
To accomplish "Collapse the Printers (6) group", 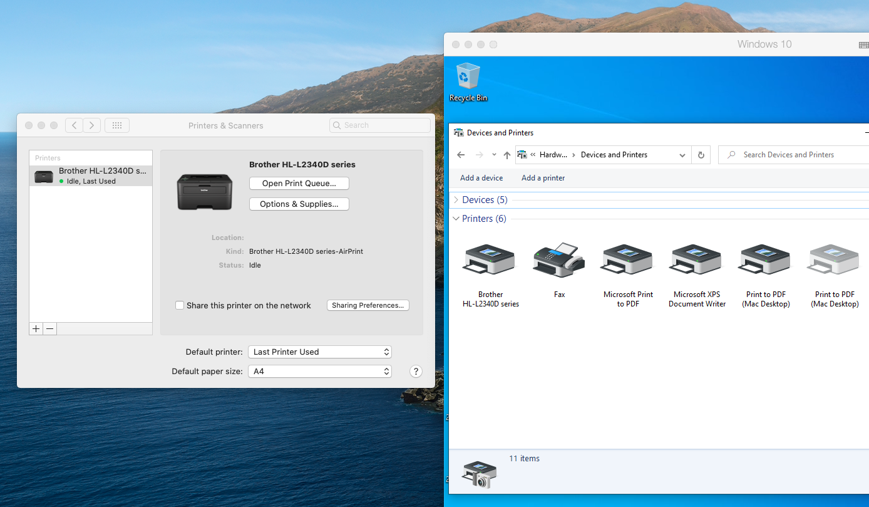I will (x=456, y=219).
